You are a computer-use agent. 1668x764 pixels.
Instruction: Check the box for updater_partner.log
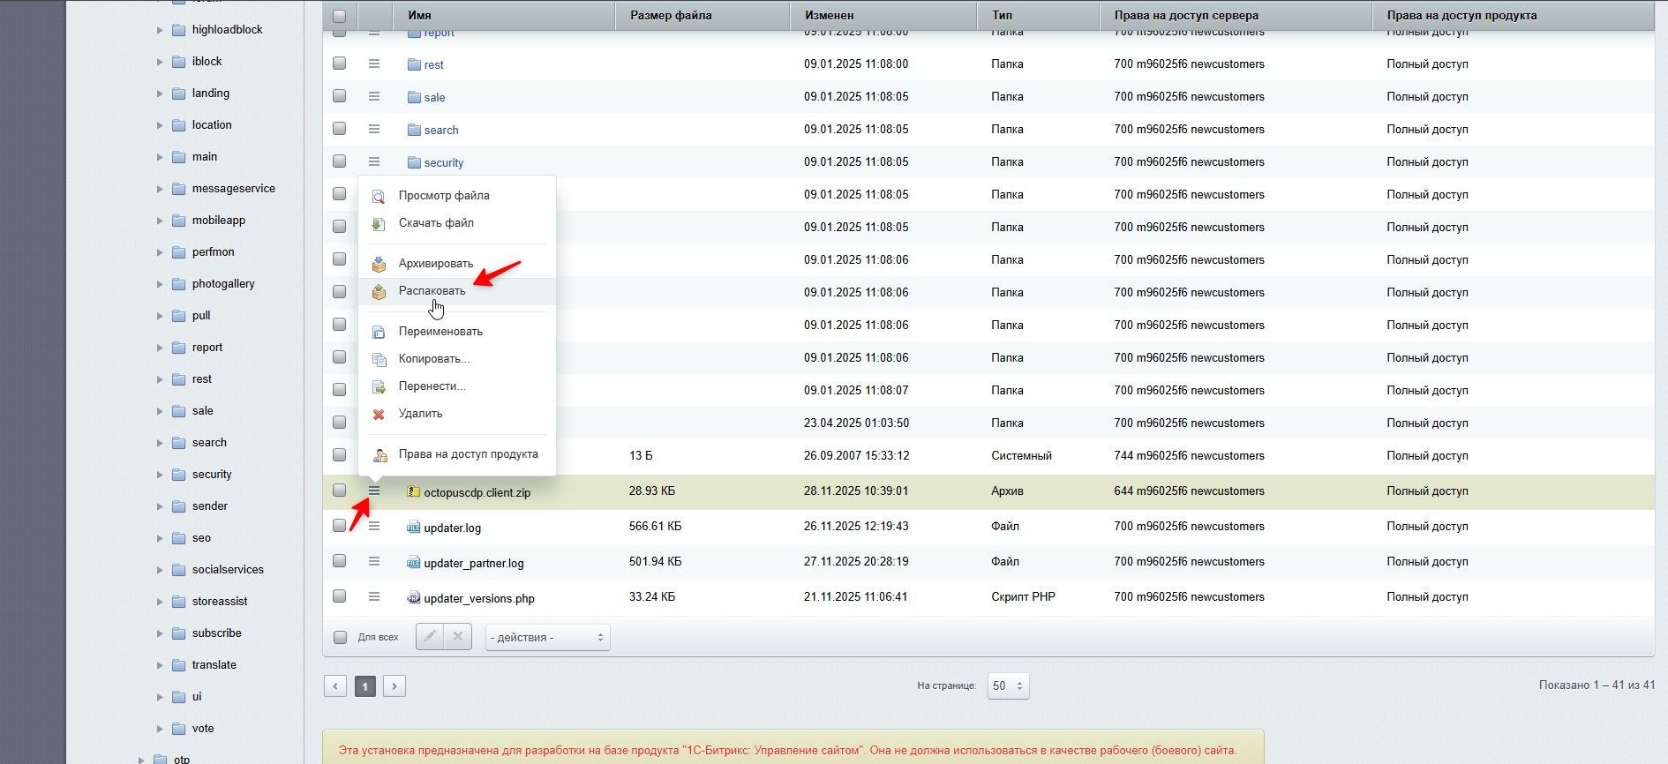coord(339,561)
